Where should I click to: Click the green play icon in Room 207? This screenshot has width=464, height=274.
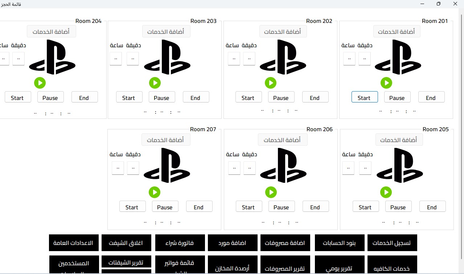coord(155,192)
